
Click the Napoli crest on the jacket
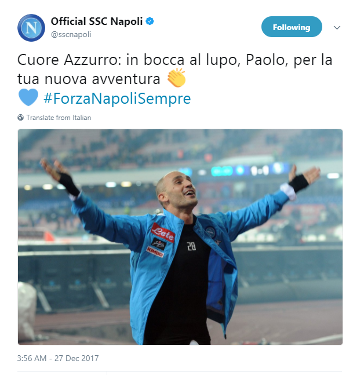[210, 232]
